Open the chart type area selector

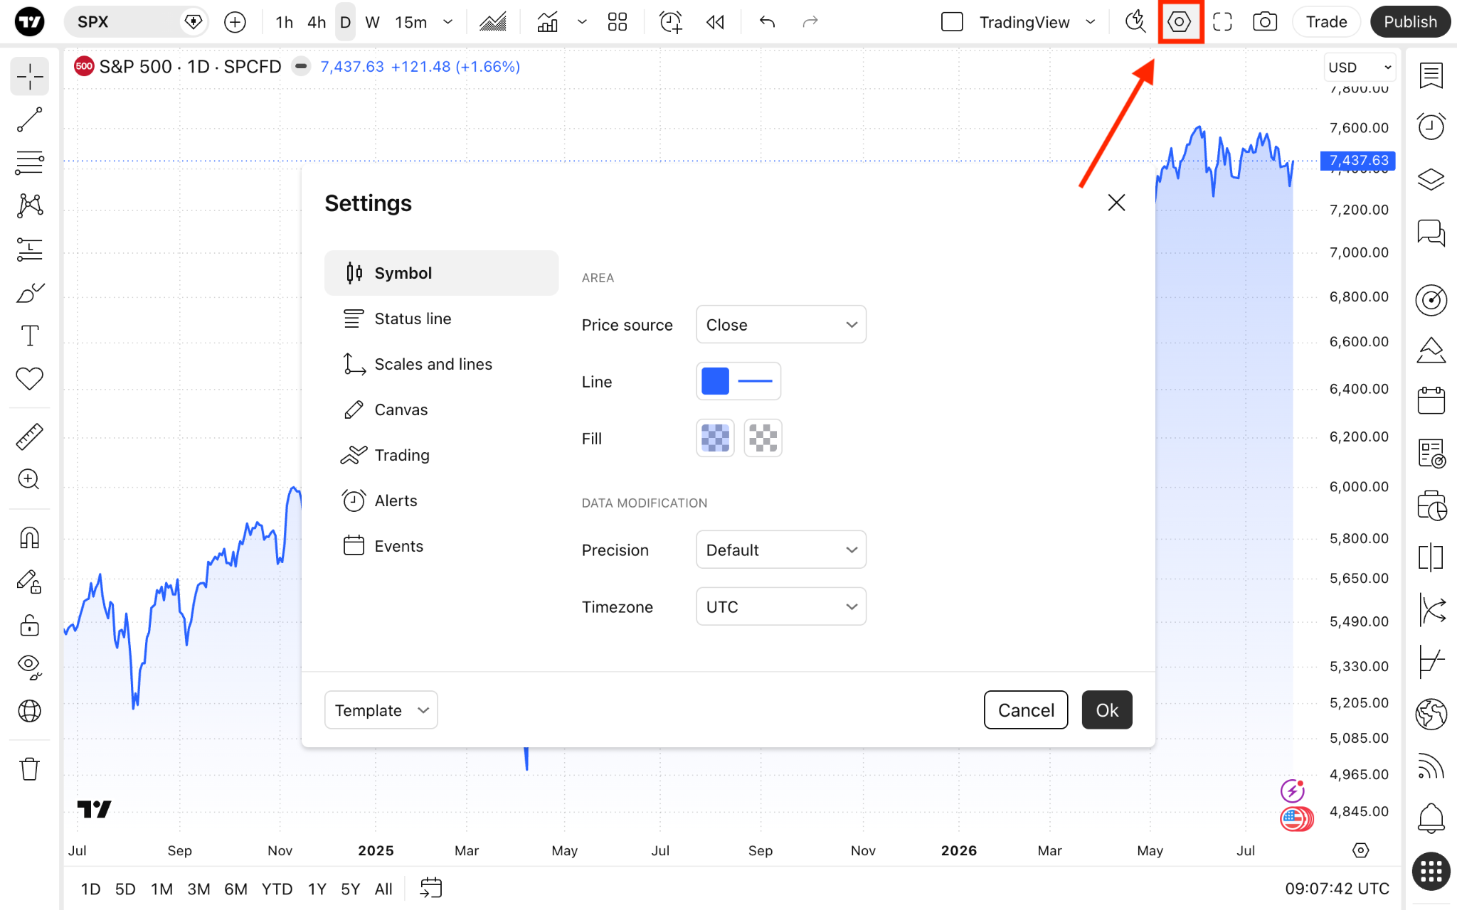pos(492,22)
